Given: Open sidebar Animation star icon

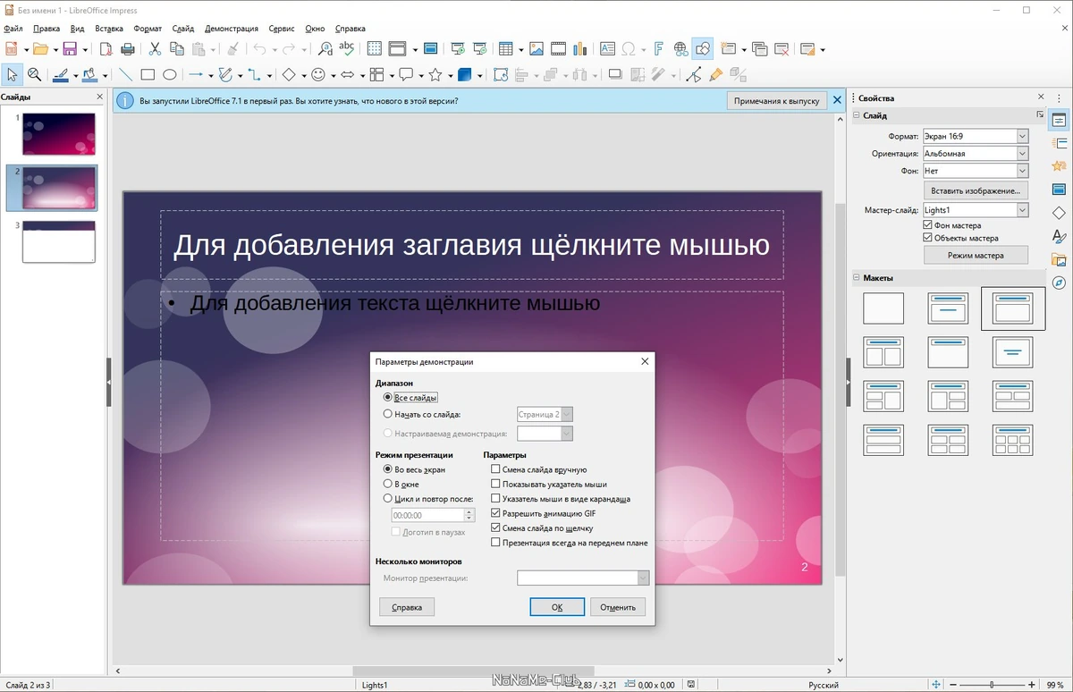Looking at the screenshot, I should [1060, 166].
